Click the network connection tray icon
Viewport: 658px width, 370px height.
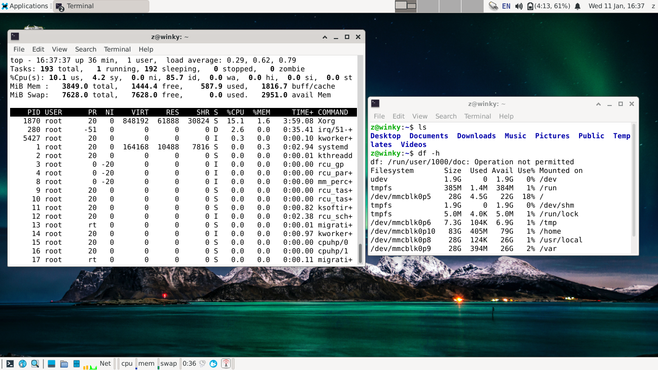pyautogui.click(x=493, y=6)
